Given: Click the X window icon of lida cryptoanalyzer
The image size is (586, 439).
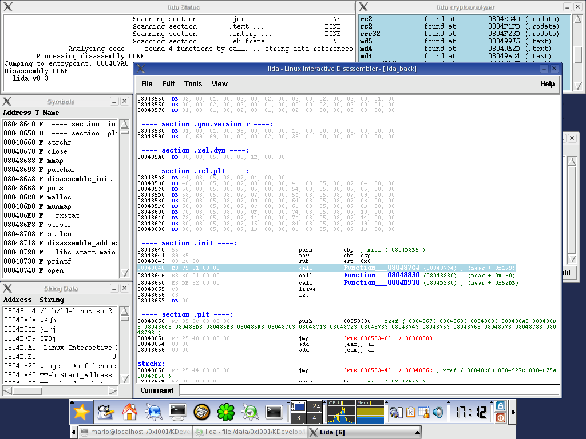Looking at the screenshot, I should pos(363,7).
